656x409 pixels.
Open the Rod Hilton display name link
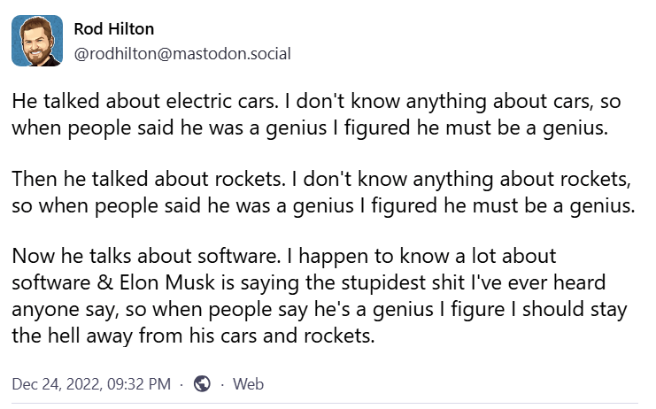(114, 29)
